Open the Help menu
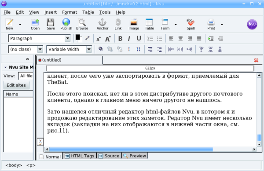264x171 pixels. click(x=121, y=12)
